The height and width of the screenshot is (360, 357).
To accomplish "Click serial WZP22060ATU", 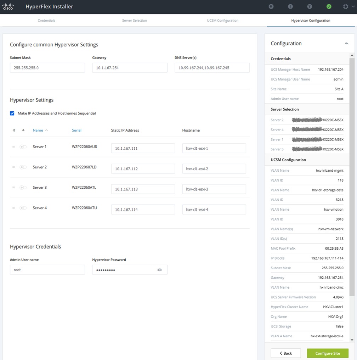I will tap(84, 208).
